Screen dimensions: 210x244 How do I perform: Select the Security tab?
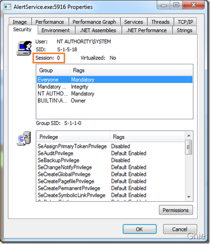click(x=23, y=29)
